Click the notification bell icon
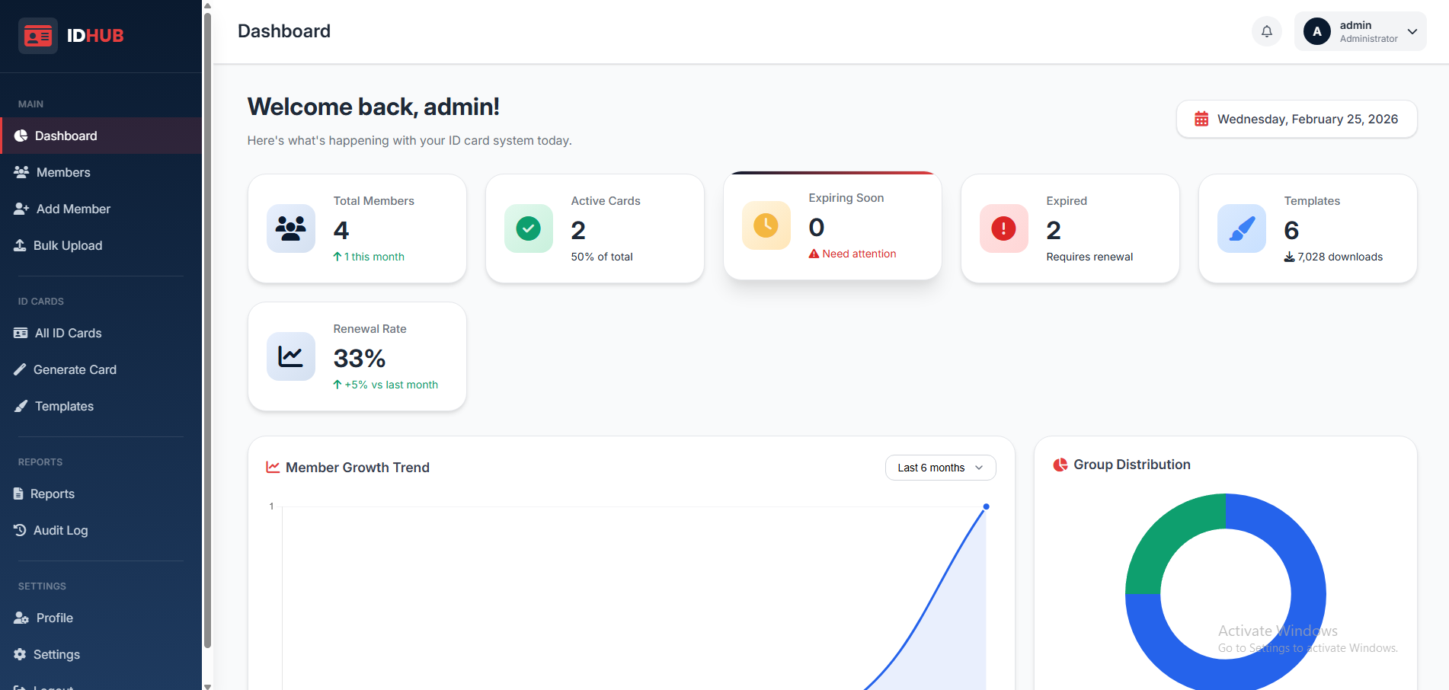Viewport: 1449px width, 690px height. click(x=1266, y=31)
